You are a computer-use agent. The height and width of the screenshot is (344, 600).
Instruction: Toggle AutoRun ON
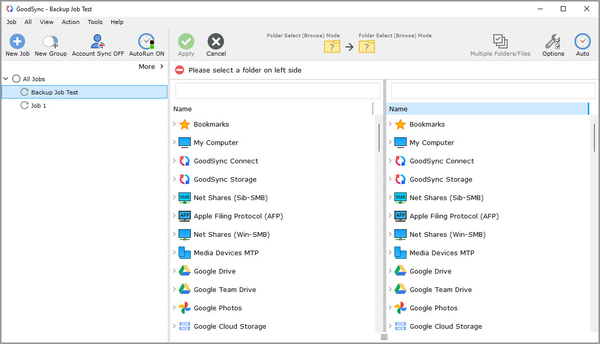pyautogui.click(x=146, y=42)
